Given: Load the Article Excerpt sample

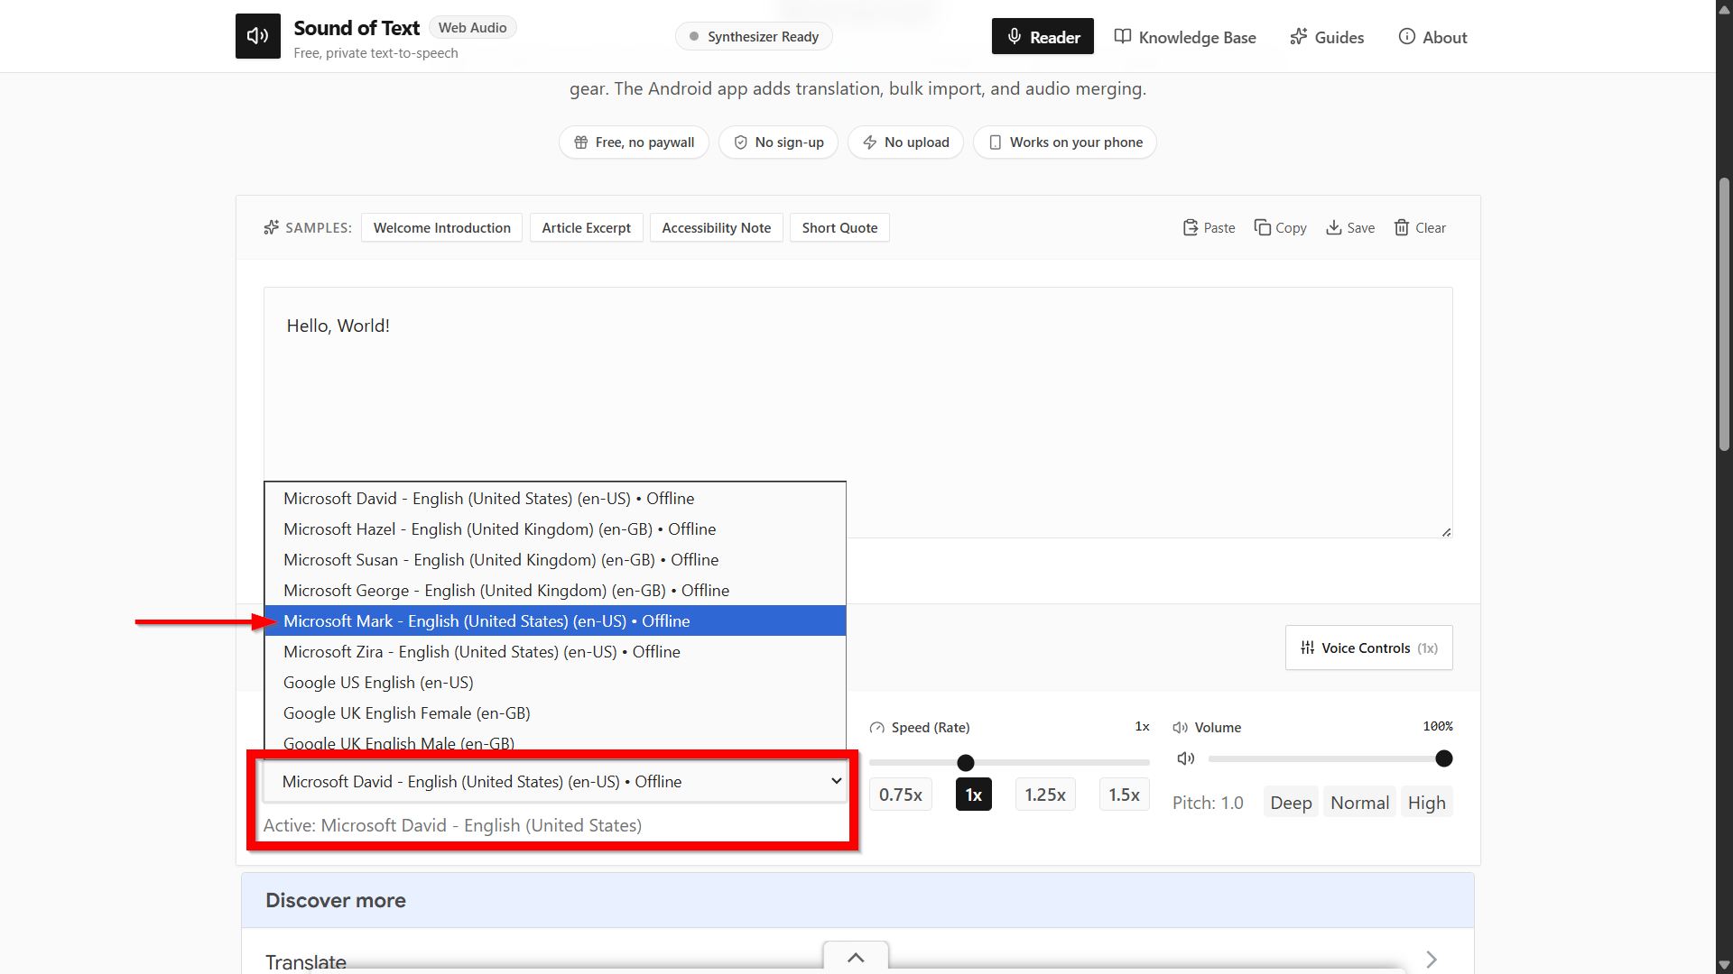Looking at the screenshot, I should [x=587, y=228].
